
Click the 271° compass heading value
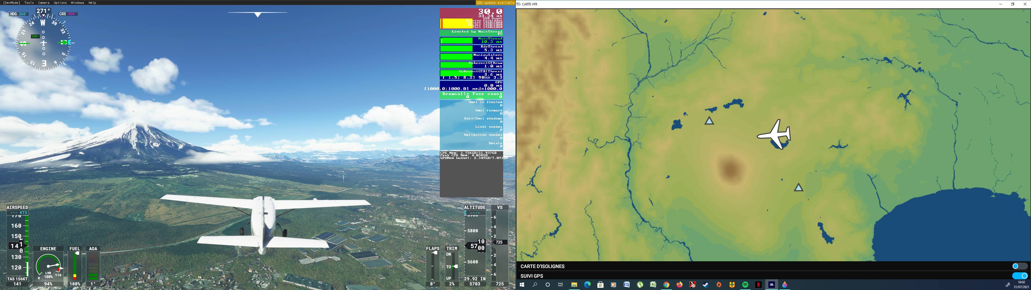point(43,11)
